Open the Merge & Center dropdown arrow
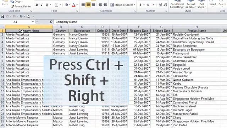Viewport: 227px width, 128px height. 134,5
